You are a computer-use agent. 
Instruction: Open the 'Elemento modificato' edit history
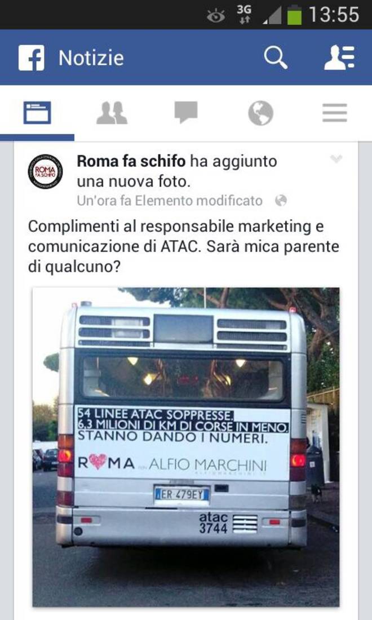pyautogui.click(x=198, y=201)
